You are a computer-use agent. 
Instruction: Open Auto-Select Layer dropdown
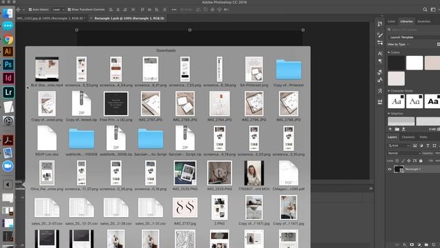58,10
